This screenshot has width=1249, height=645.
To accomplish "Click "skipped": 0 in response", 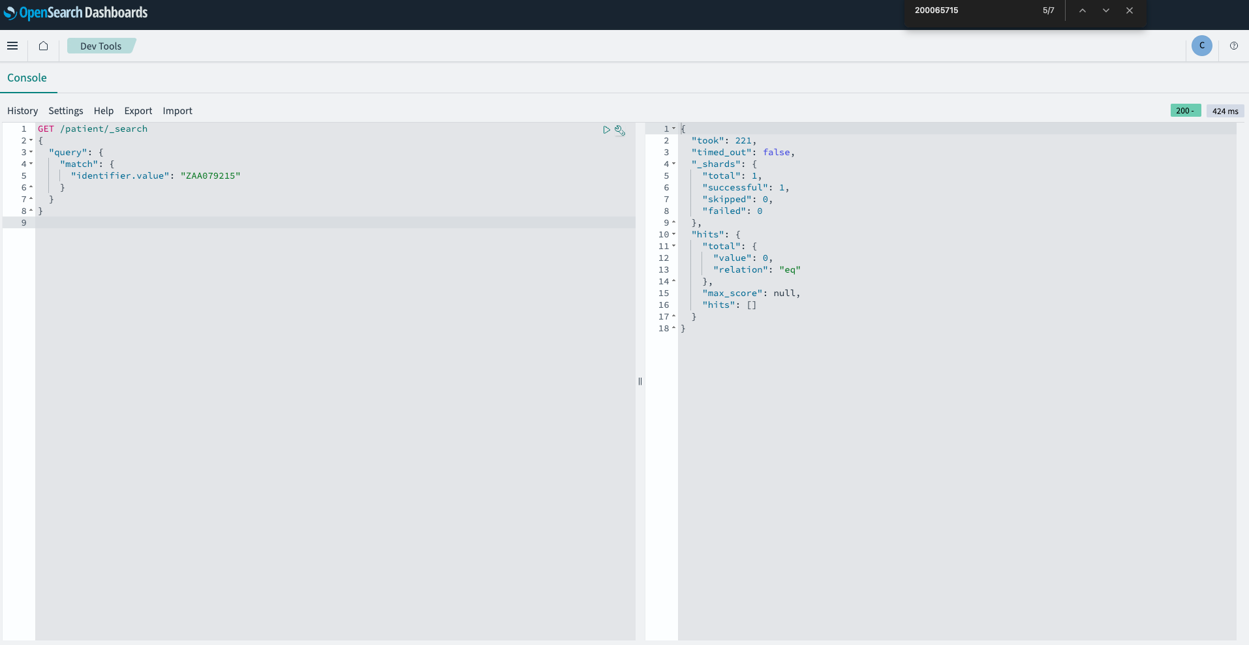I will [737, 200].
